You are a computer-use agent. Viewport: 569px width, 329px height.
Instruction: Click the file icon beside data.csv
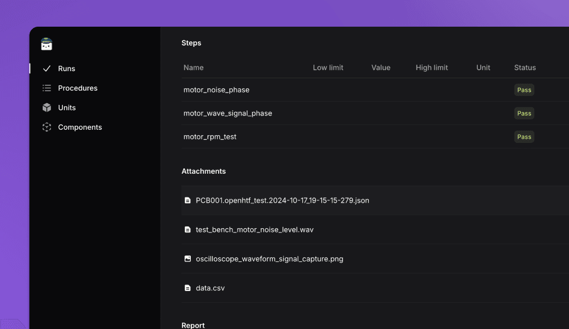click(x=188, y=288)
